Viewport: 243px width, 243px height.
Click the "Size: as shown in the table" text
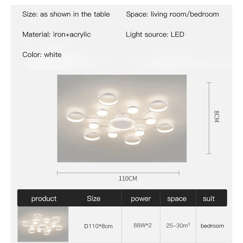(66, 14)
